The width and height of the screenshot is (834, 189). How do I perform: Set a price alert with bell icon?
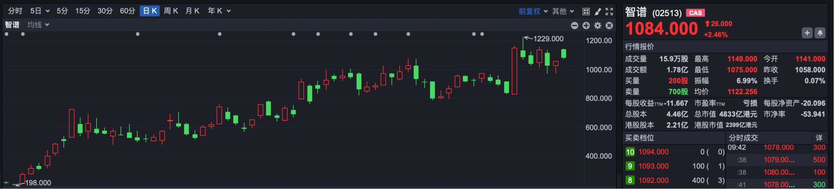(820, 33)
